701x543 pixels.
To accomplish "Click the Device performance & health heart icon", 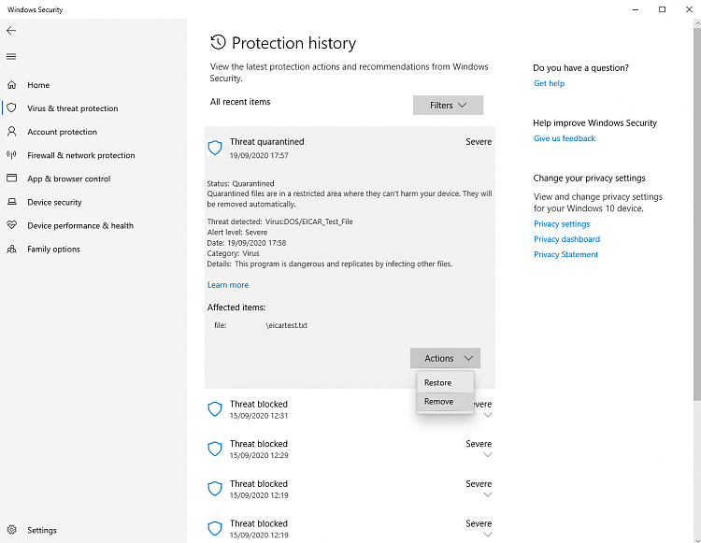I will [x=11, y=225].
